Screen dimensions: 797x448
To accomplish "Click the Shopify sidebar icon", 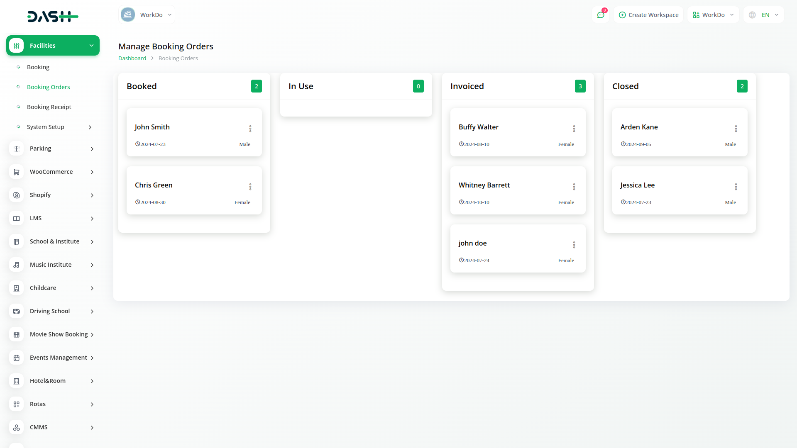I will (x=17, y=195).
